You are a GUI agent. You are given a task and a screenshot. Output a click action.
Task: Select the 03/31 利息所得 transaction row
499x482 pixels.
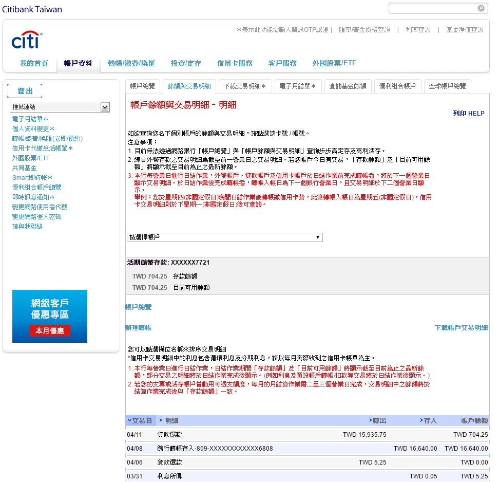coord(308,476)
